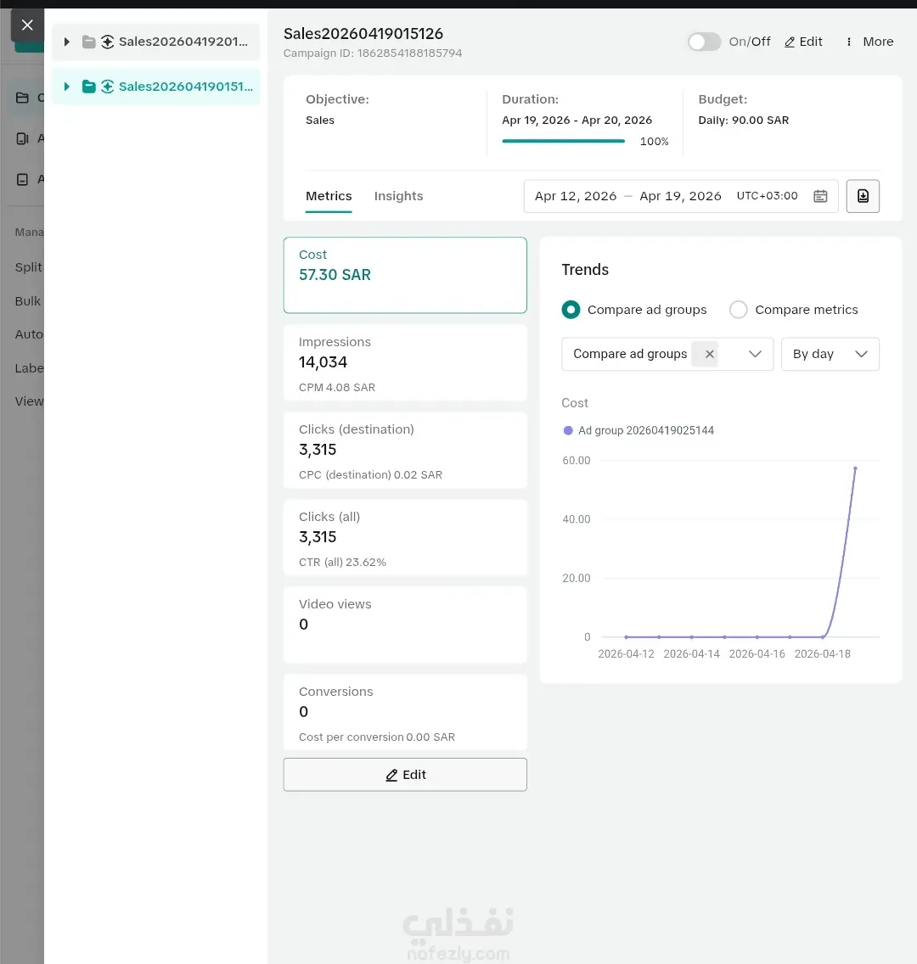Click the gray folder icon of Sales20260419201...
Image resolution: width=917 pixels, height=964 pixels.
click(89, 42)
